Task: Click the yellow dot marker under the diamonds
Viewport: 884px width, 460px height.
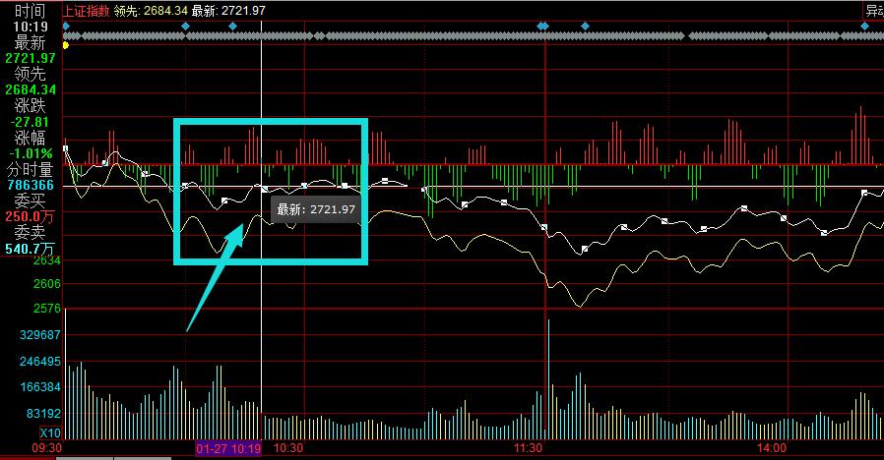Action: click(x=66, y=45)
